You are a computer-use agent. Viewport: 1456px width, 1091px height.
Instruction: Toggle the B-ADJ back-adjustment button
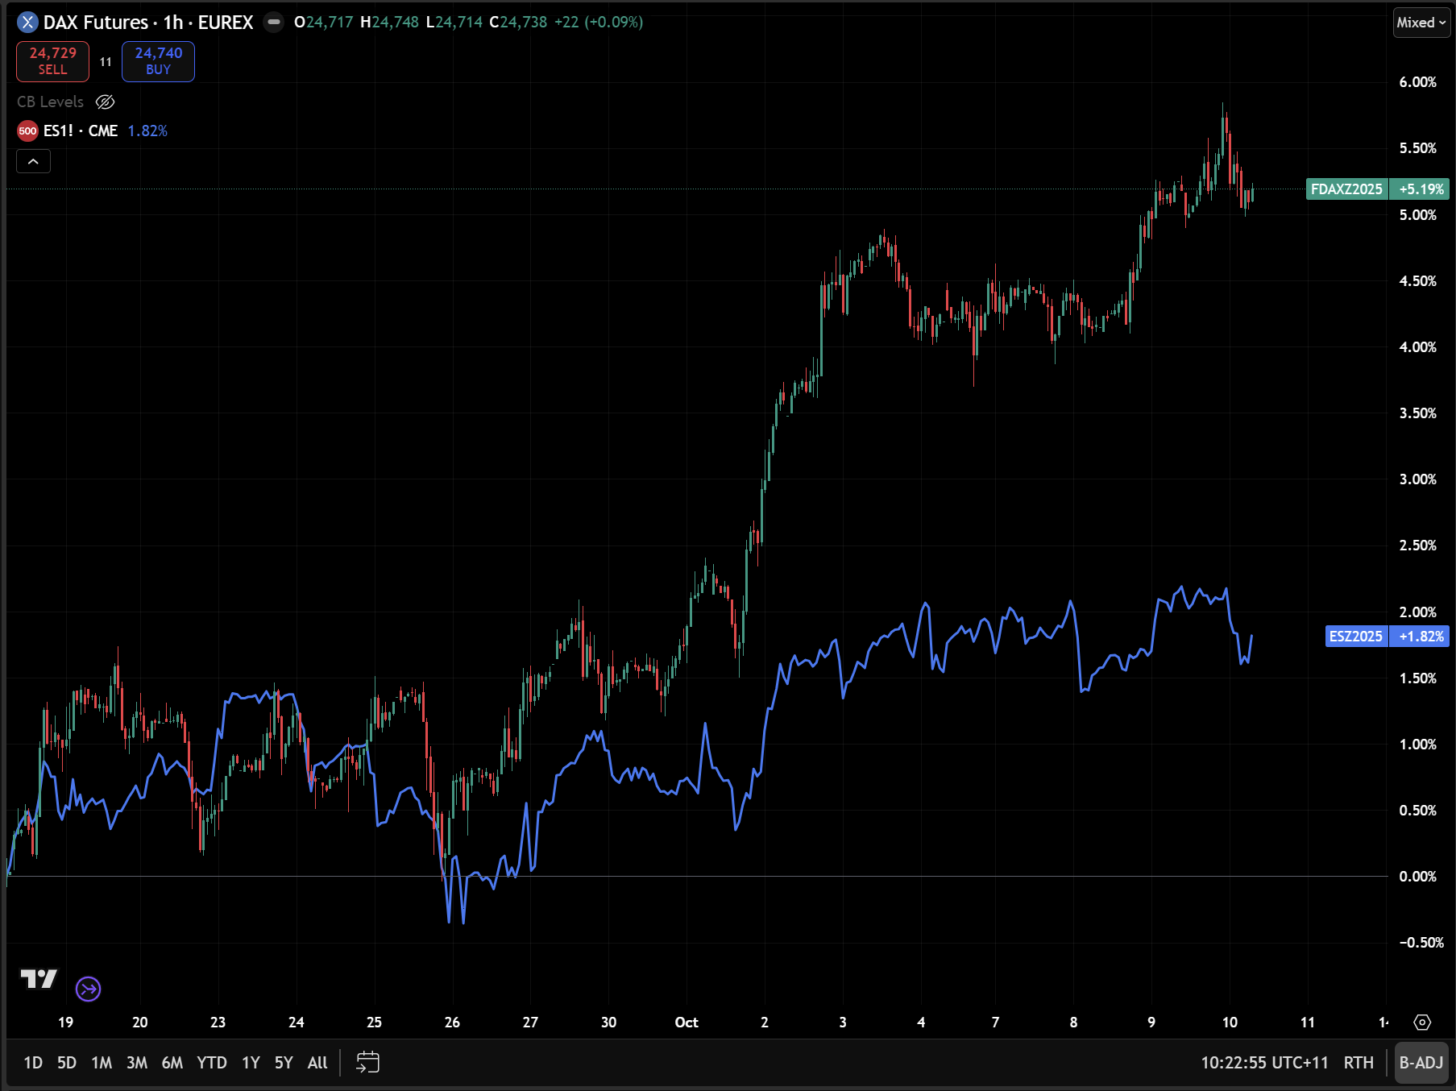pyautogui.click(x=1421, y=1063)
